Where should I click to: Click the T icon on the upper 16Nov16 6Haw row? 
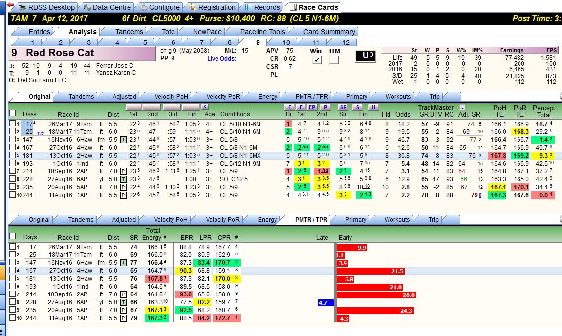(x=123, y=140)
